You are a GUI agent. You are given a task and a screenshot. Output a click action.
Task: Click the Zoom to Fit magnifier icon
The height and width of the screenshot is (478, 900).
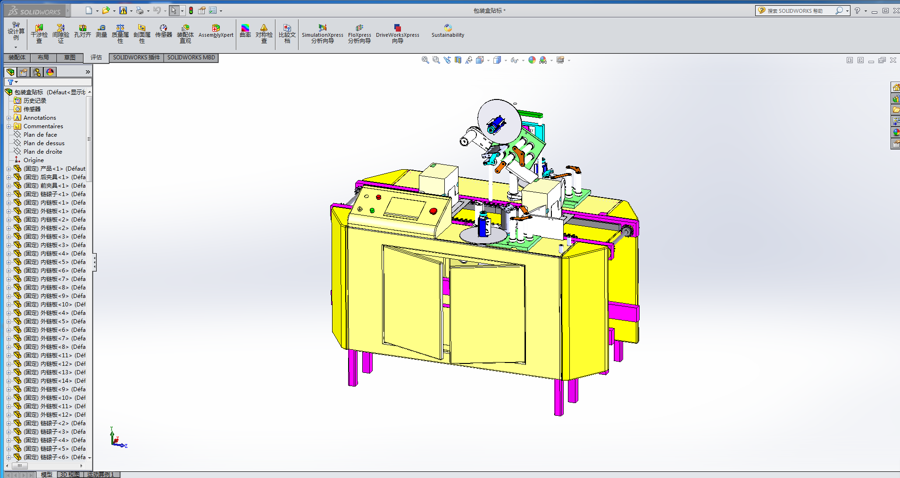[425, 60]
